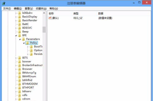Click the BattC folder icon
Screen dimensions: 153x101
tap(19, 24)
